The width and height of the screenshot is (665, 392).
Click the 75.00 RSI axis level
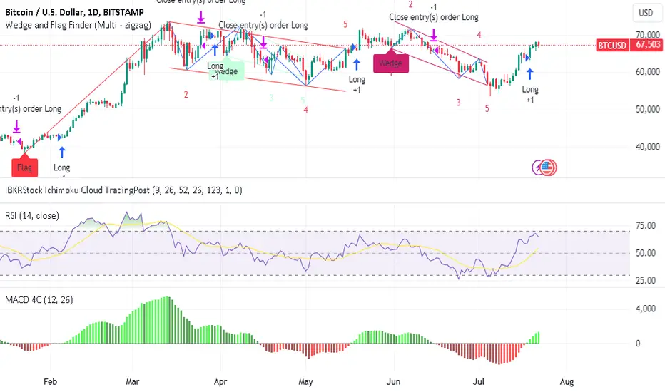pos(646,226)
